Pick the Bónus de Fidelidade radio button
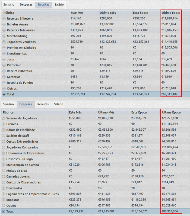The image size is (190, 216). click(x=4, y=130)
